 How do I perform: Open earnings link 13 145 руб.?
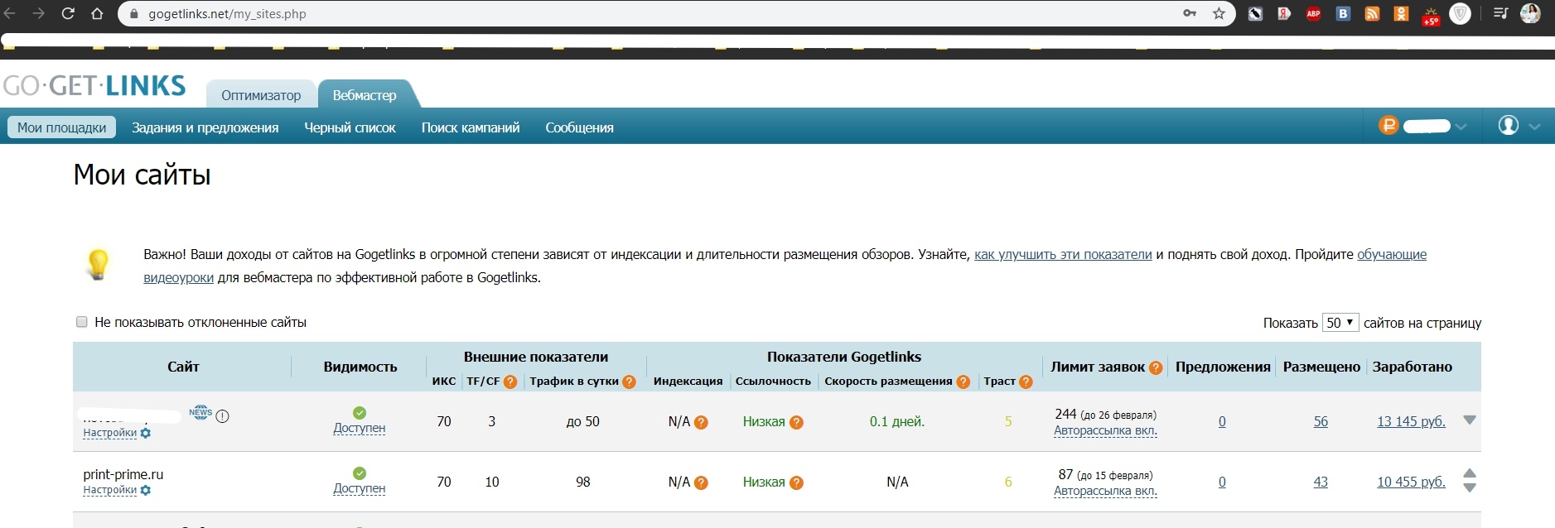pyautogui.click(x=1411, y=421)
